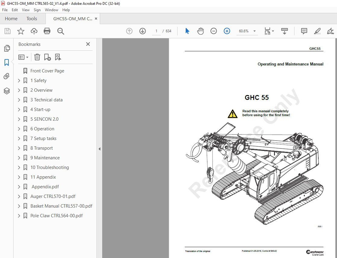Jump to Front Cover Page bookmark
The height and width of the screenshot is (258, 337).
[47, 71]
